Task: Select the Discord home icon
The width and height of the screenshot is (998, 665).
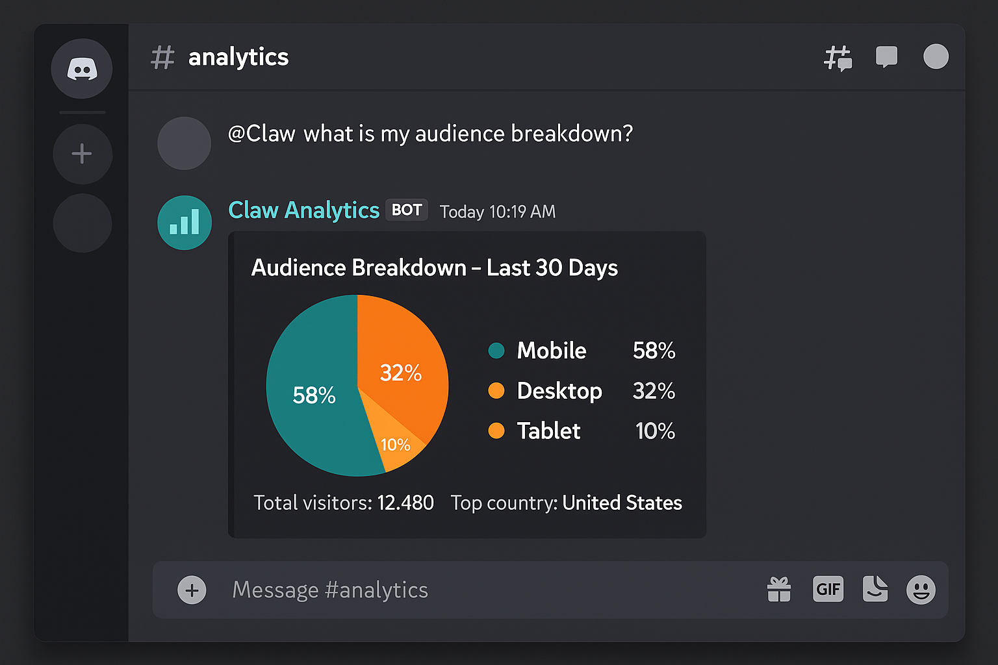Action: click(x=82, y=68)
